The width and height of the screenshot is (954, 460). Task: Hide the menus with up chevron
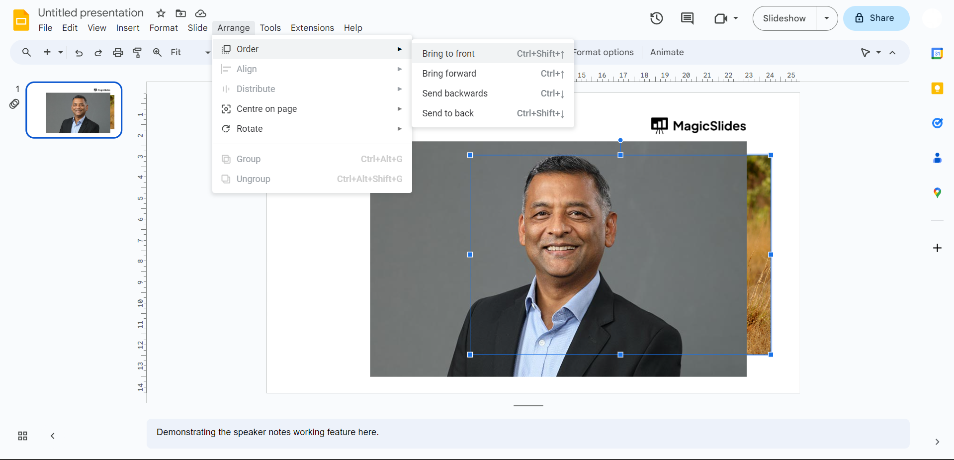pyautogui.click(x=892, y=53)
